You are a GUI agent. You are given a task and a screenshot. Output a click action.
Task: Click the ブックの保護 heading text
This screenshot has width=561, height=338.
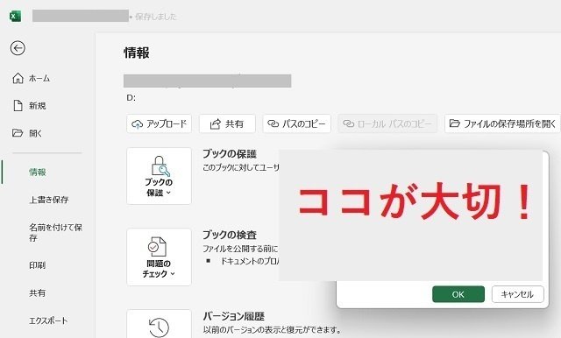click(x=230, y=154)
